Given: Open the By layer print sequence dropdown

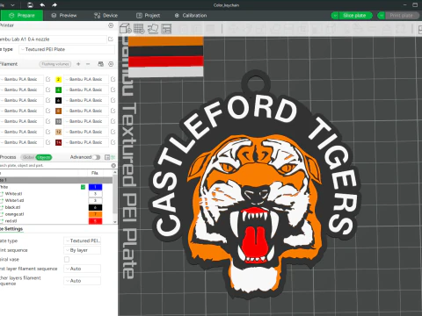Looking at the screenshot, I should (83, 250).
